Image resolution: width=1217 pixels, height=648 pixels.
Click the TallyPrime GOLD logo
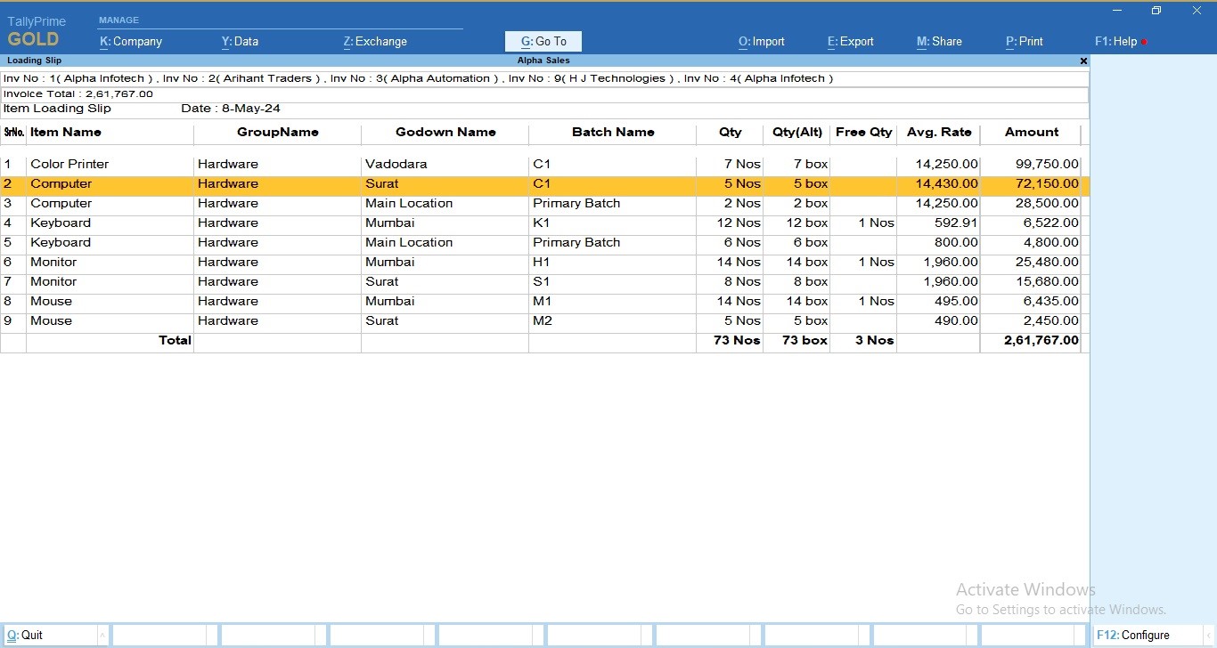(x=36, y=29)
